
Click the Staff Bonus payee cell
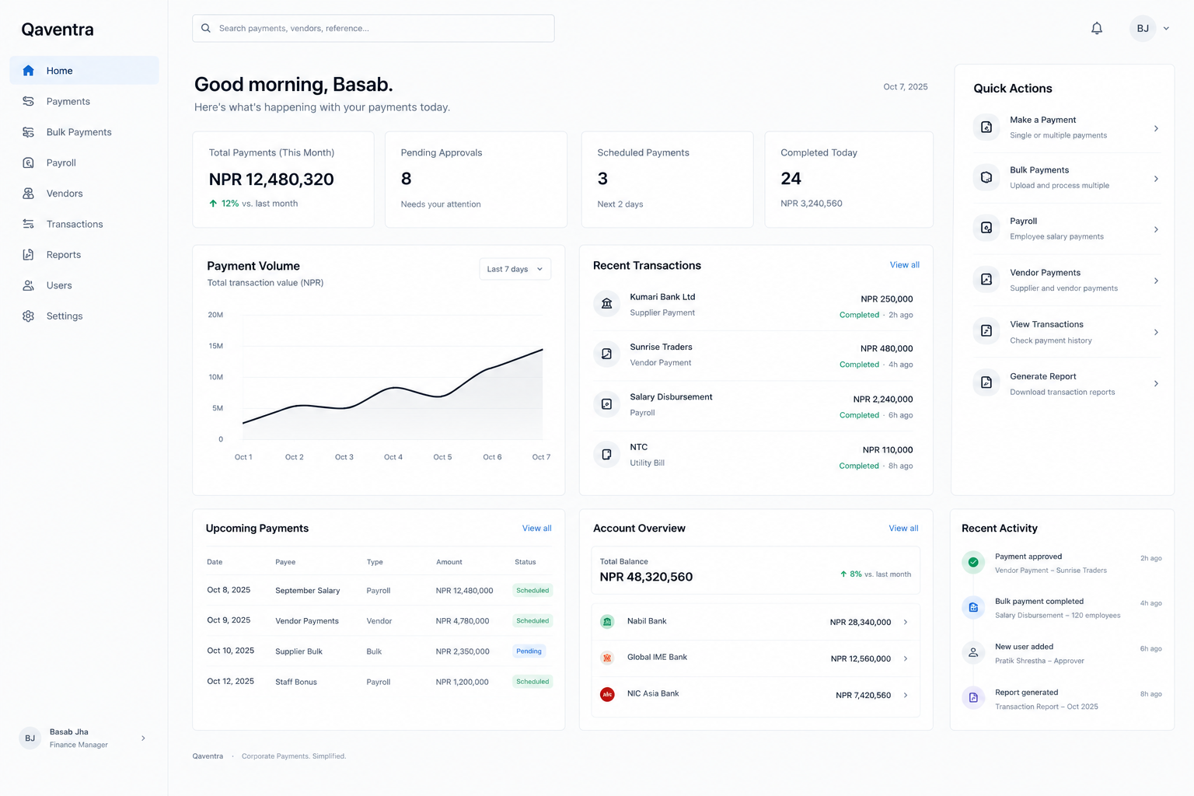296,682
